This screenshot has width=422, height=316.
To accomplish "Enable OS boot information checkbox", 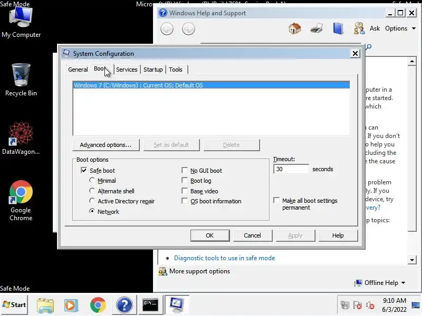I will pyautogui.click(x=185, y=201).
